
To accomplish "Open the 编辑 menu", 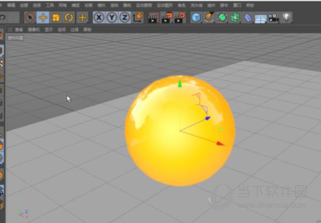I will click(11, 5).
